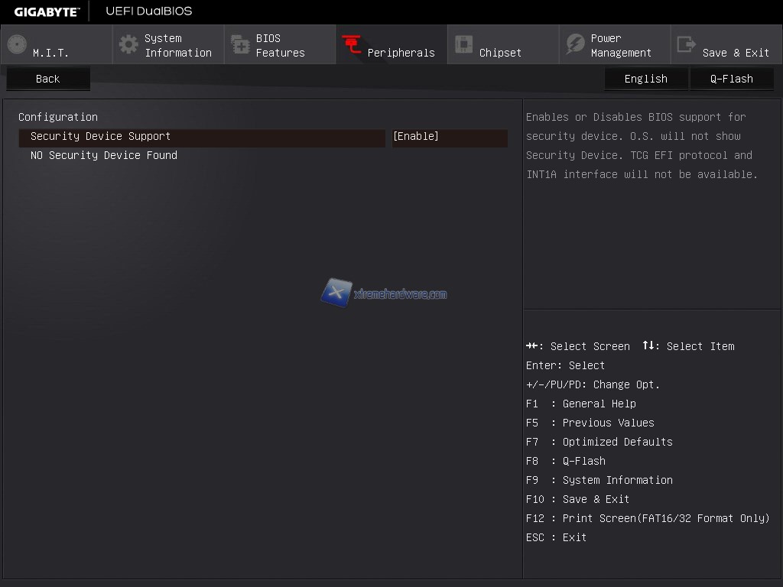This screenshot has height=587, width=783.
Task: Click the red Peripherals icon
Action: coord(352,44)
